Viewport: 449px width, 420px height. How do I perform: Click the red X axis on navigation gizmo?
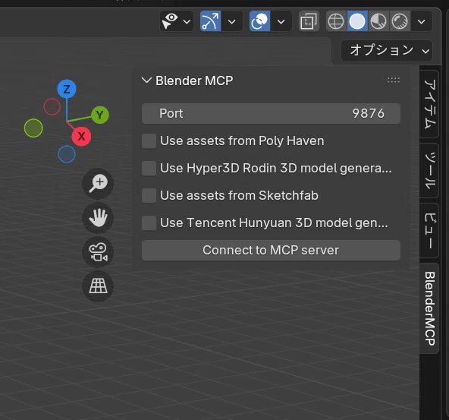tap(81, 136)
